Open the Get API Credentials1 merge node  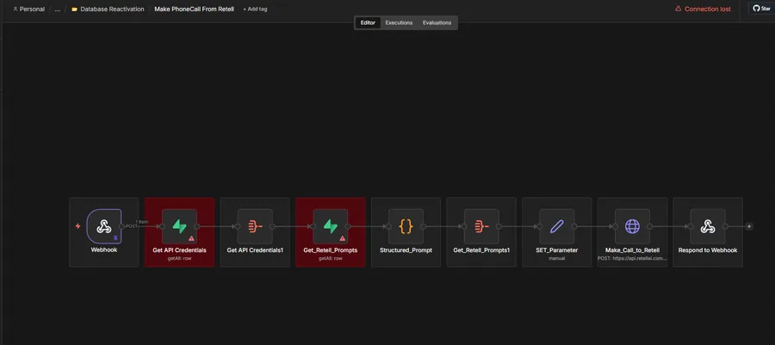coord(255,226)
